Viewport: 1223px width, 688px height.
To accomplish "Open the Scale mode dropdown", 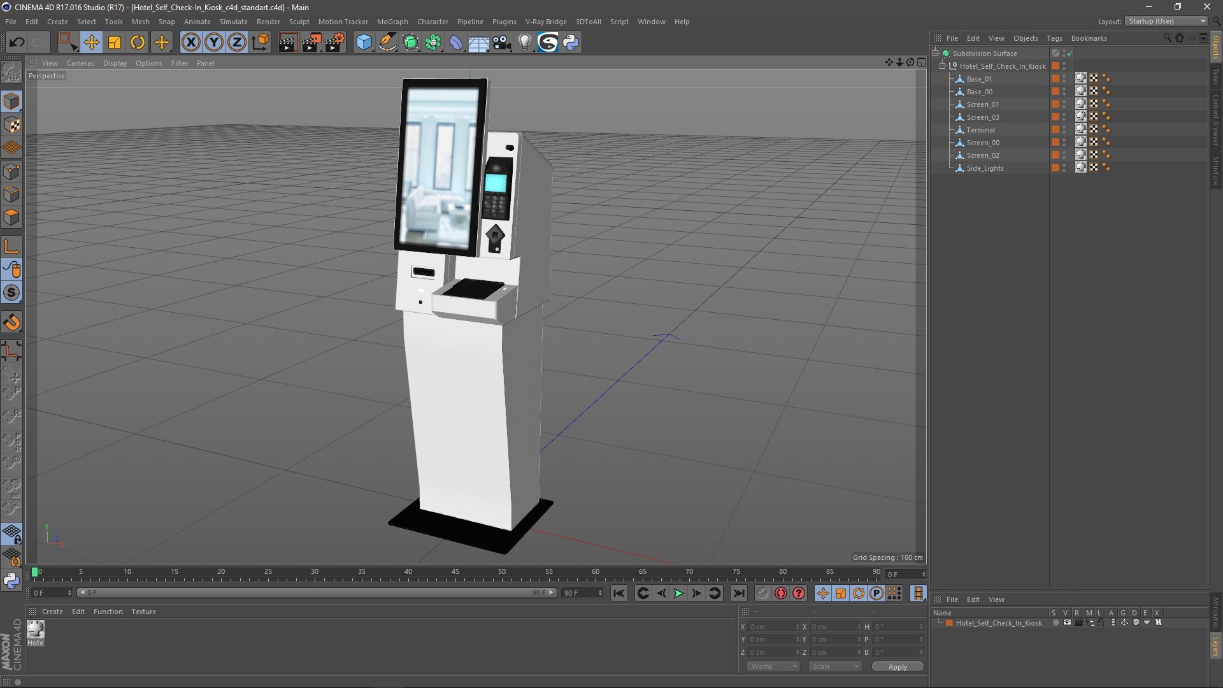I will tap(835, 666).
